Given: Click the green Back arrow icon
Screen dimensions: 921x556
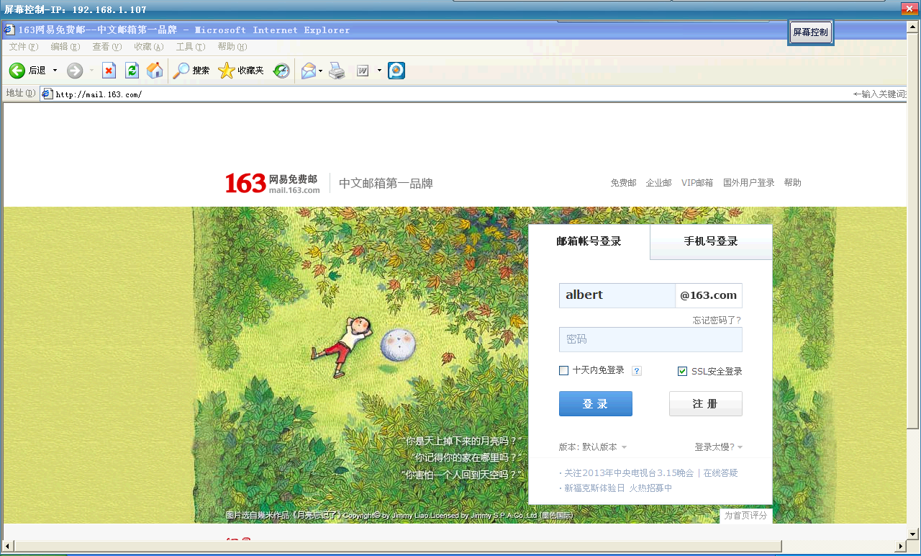Looking at the screenshot, I should [17, 71].
